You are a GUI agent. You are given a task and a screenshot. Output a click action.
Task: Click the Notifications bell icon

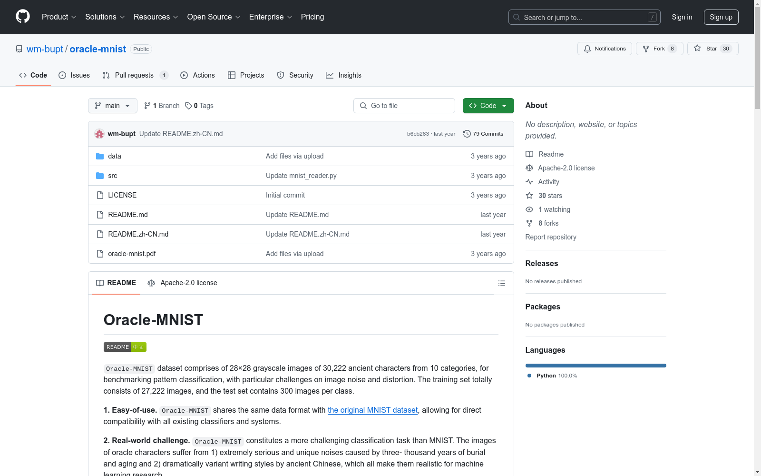tap(587, 49)
